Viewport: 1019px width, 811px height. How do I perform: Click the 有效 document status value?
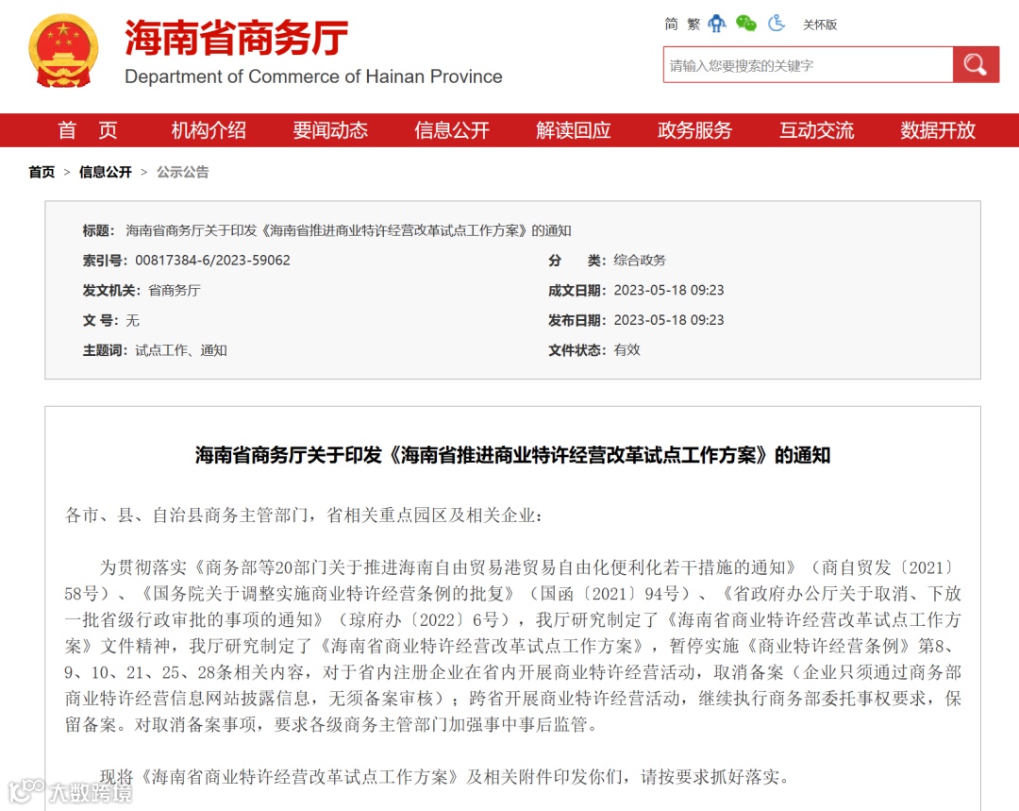[626, 350]
